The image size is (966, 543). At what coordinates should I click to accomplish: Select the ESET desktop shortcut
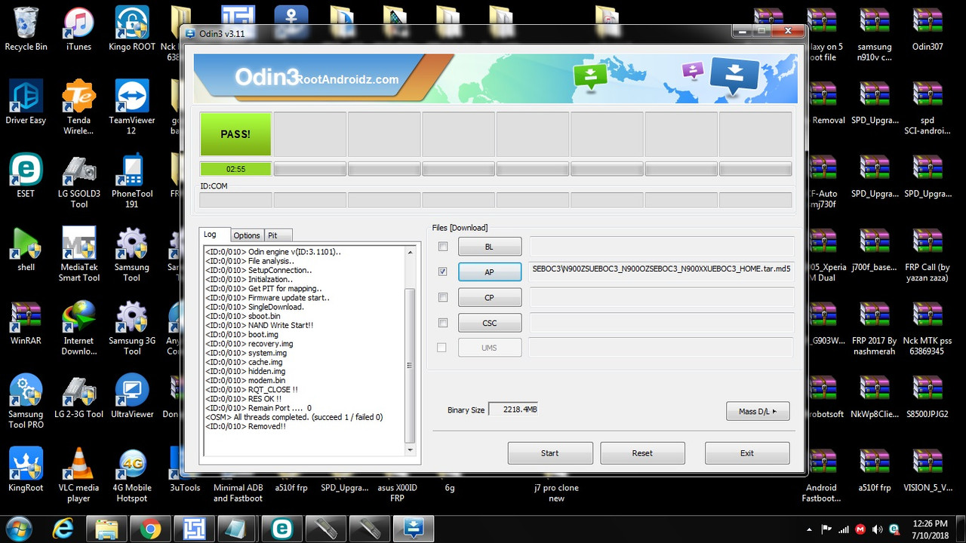pyautogui.click(x=26, y=176)
